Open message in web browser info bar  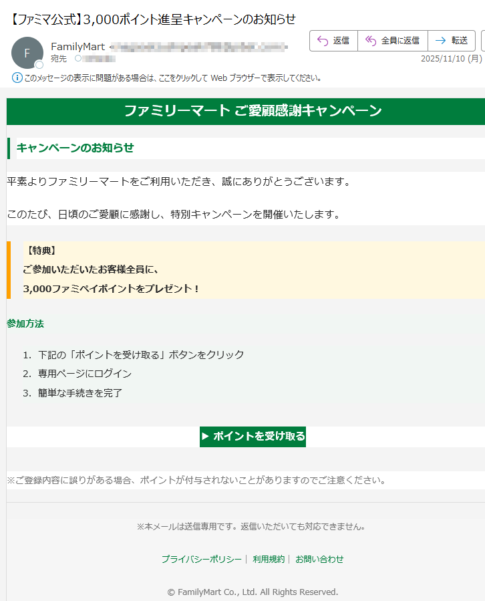pos(172,78)
